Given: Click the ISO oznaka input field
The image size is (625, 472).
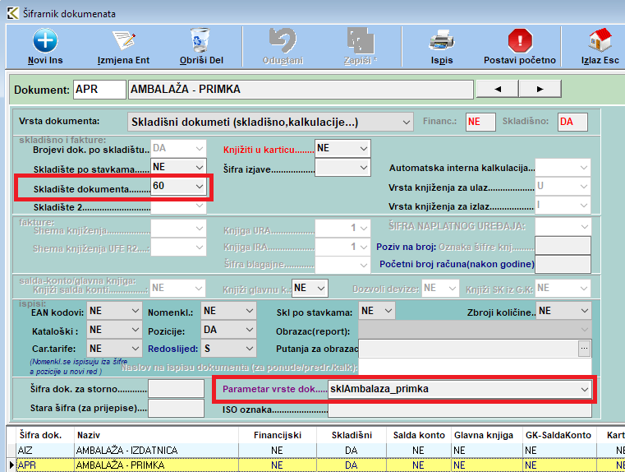Looking at the screenshot, I should pyautogui.click(x=460, y=410).
